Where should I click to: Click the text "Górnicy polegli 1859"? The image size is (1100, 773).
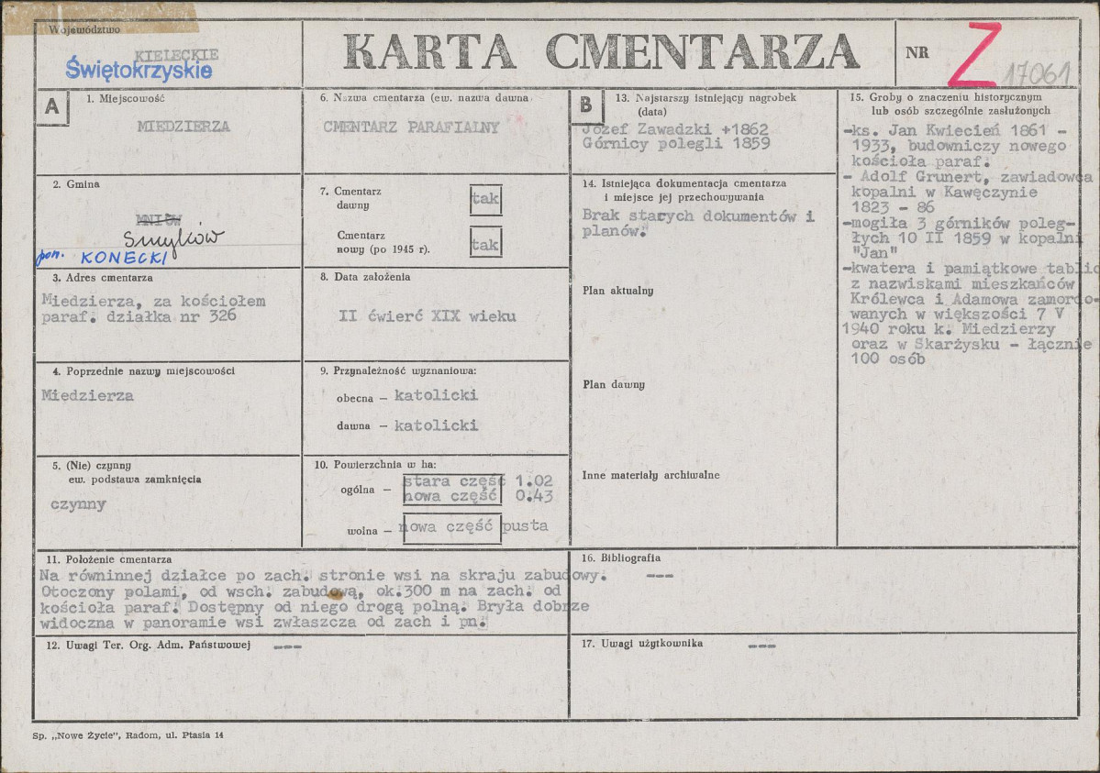(x=676, y=144)
